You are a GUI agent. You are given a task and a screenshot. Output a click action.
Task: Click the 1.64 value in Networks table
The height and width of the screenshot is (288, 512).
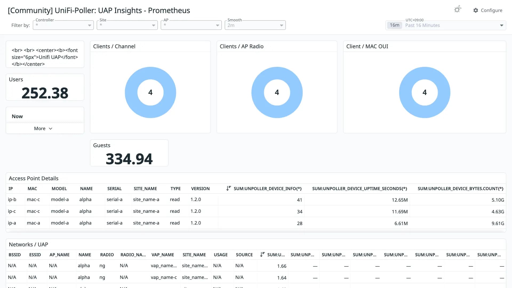[x=282, y=278]
